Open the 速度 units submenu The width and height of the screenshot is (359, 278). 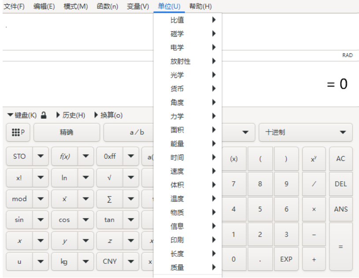pos(188,171)
